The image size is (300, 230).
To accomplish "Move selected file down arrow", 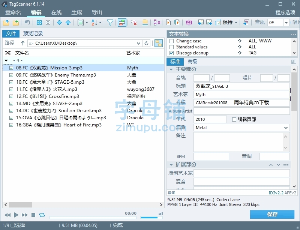I will pyautogui.click(x=59, y=23).
